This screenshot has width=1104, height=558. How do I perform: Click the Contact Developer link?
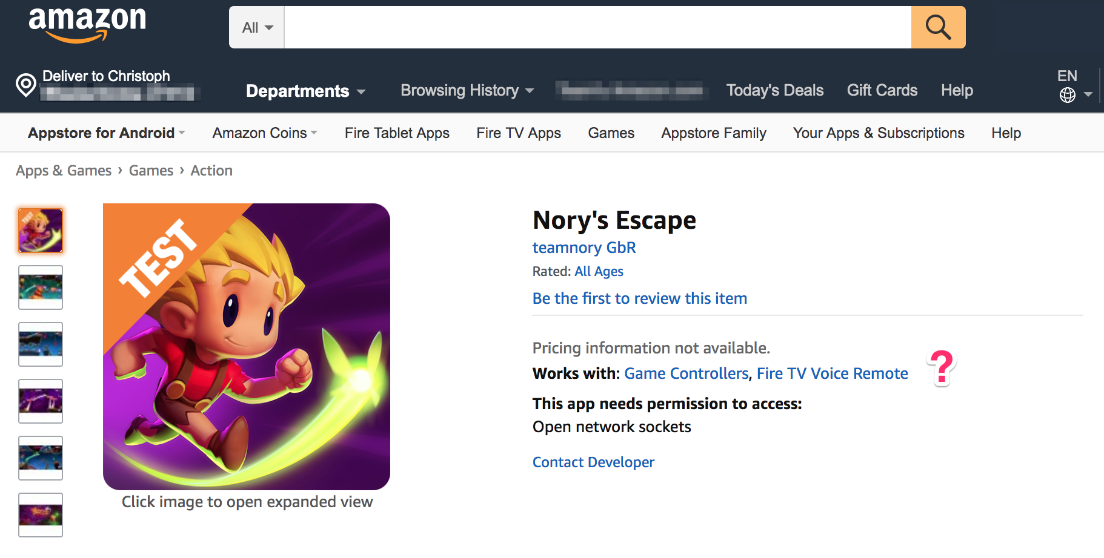tap(593, 462)
